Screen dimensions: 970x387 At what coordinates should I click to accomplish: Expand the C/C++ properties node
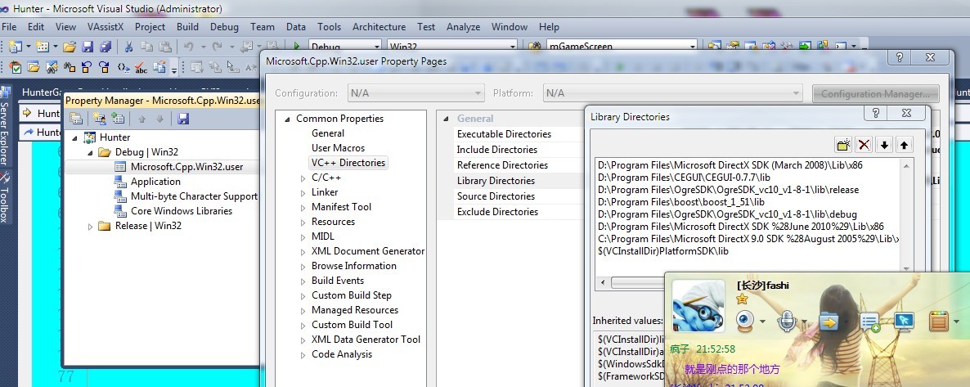(x=303, y=178)
